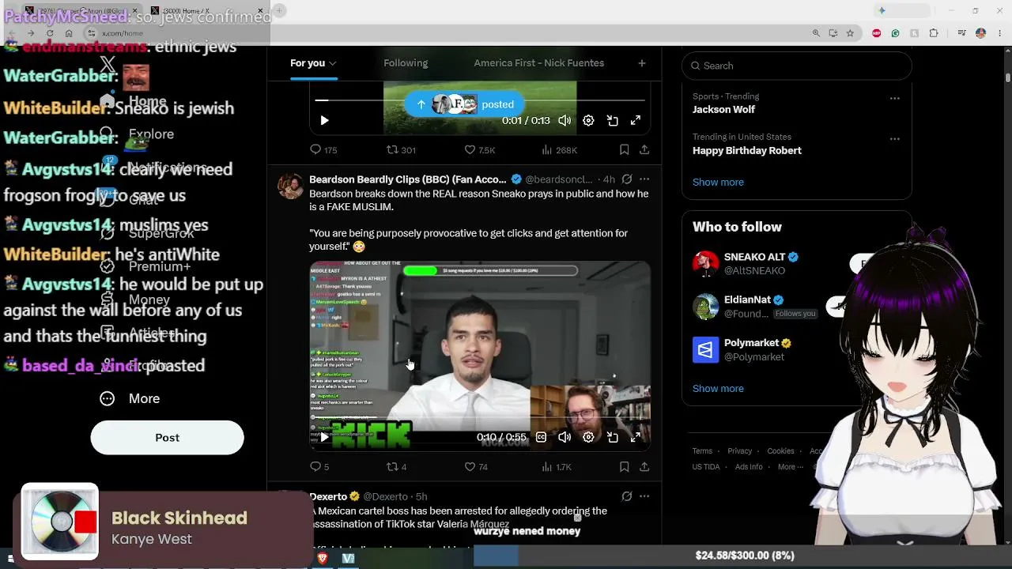Image resolution: width=1012 pixels, height=569 pixels.
Task: Zoom the page via address bar magnifier
Action: [816, 33]
